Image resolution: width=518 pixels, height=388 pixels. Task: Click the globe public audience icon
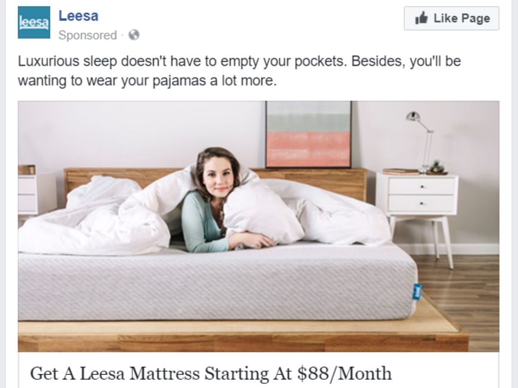coord(134,35)
